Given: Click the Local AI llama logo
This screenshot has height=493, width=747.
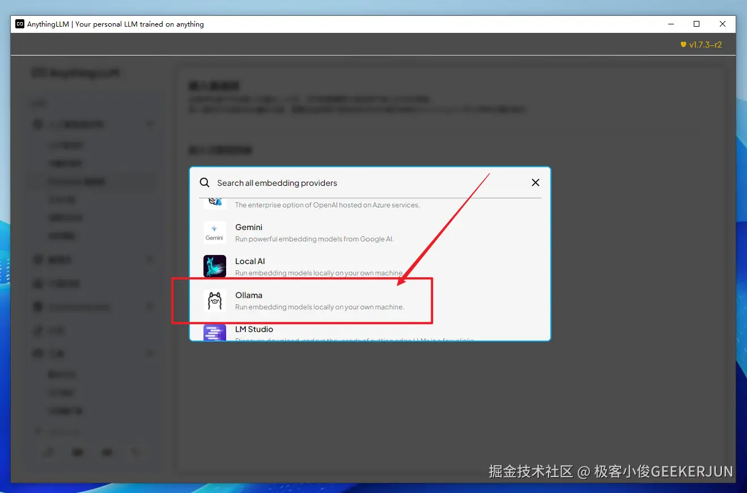Looking at the screenshot, I should coord(214,266).
